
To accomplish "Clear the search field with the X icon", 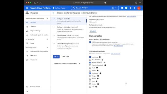I will pos(113,8).
